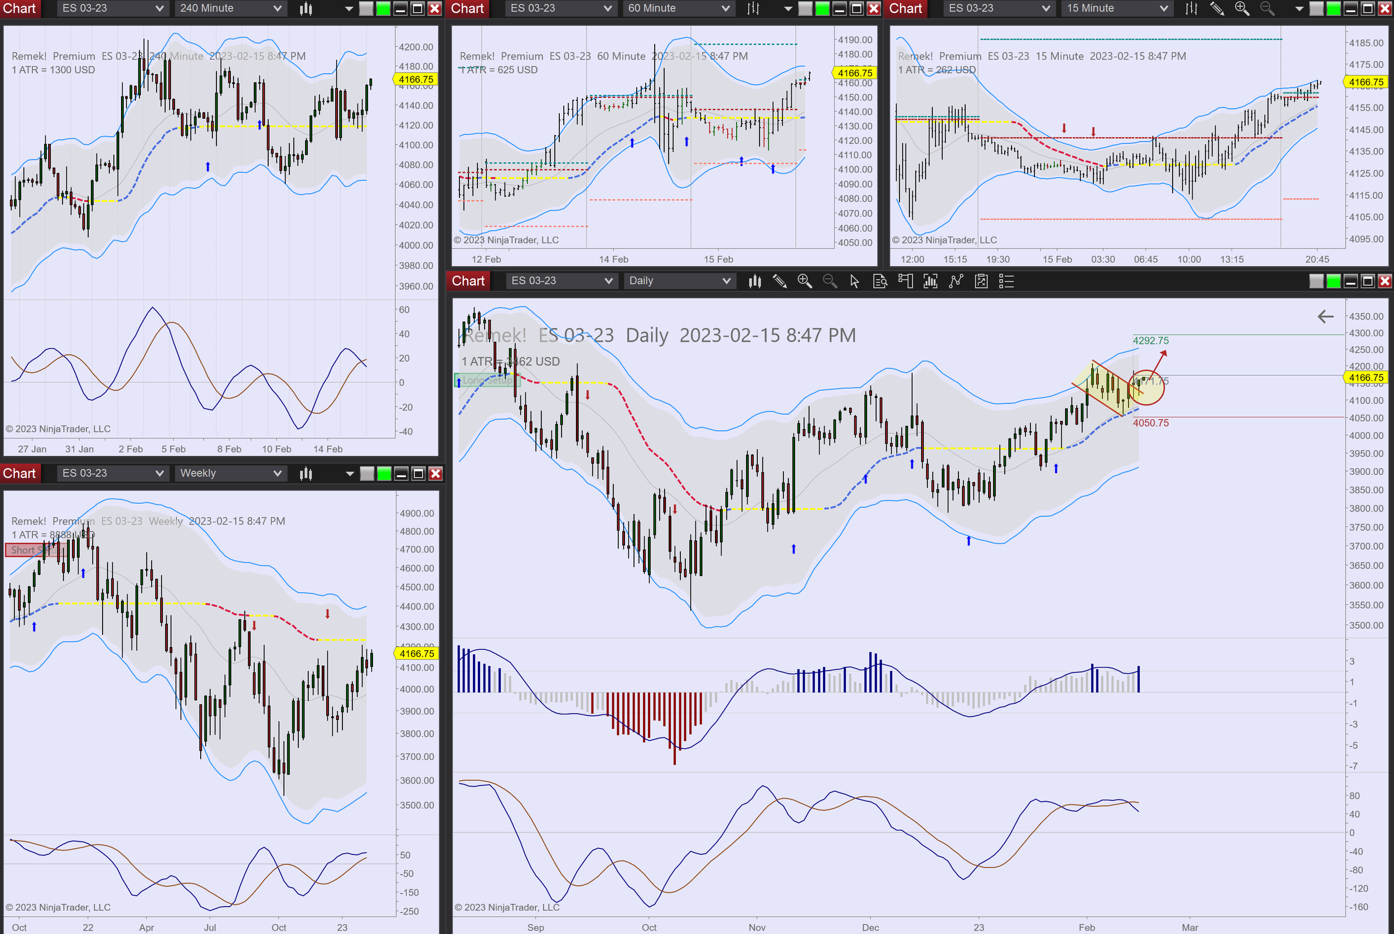This screenshot has height=934, width=1394.
Task: Click the Chart tab of Weekly window
Action: (x=20, y=474)
